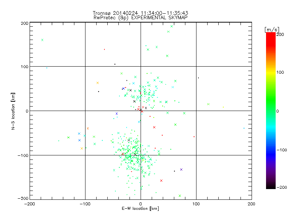Click the colorbar tick label '0'
Image resolution: width=296 pixels, height=222 pixels.
[277, 111]
